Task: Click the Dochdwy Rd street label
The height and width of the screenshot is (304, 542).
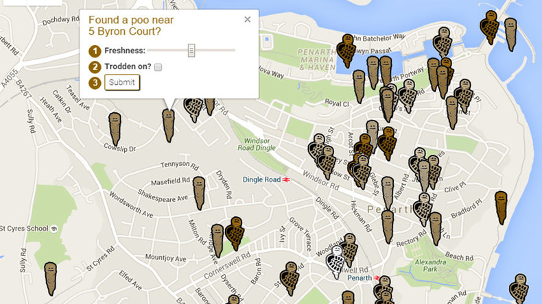Action: 61,20
